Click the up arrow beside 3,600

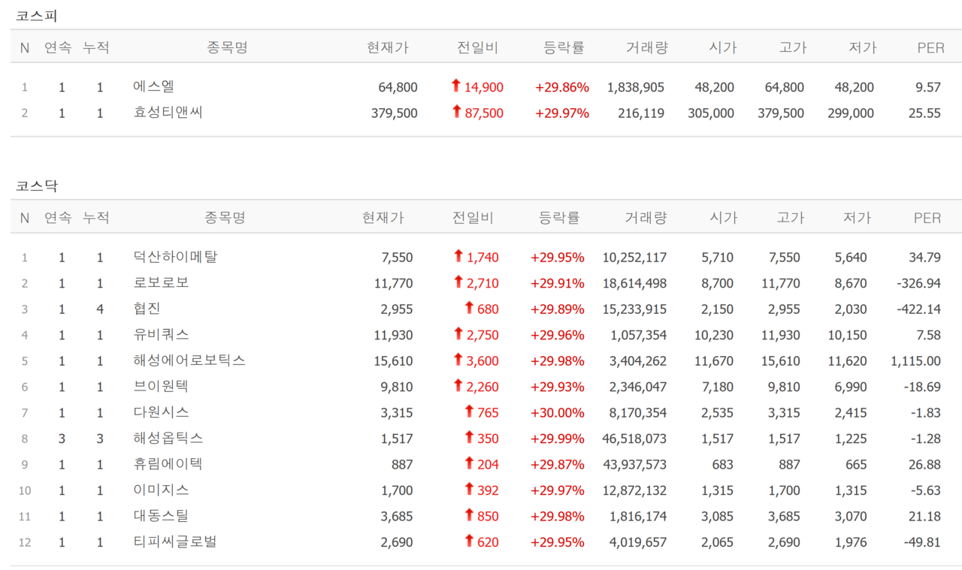pos(458,360)
